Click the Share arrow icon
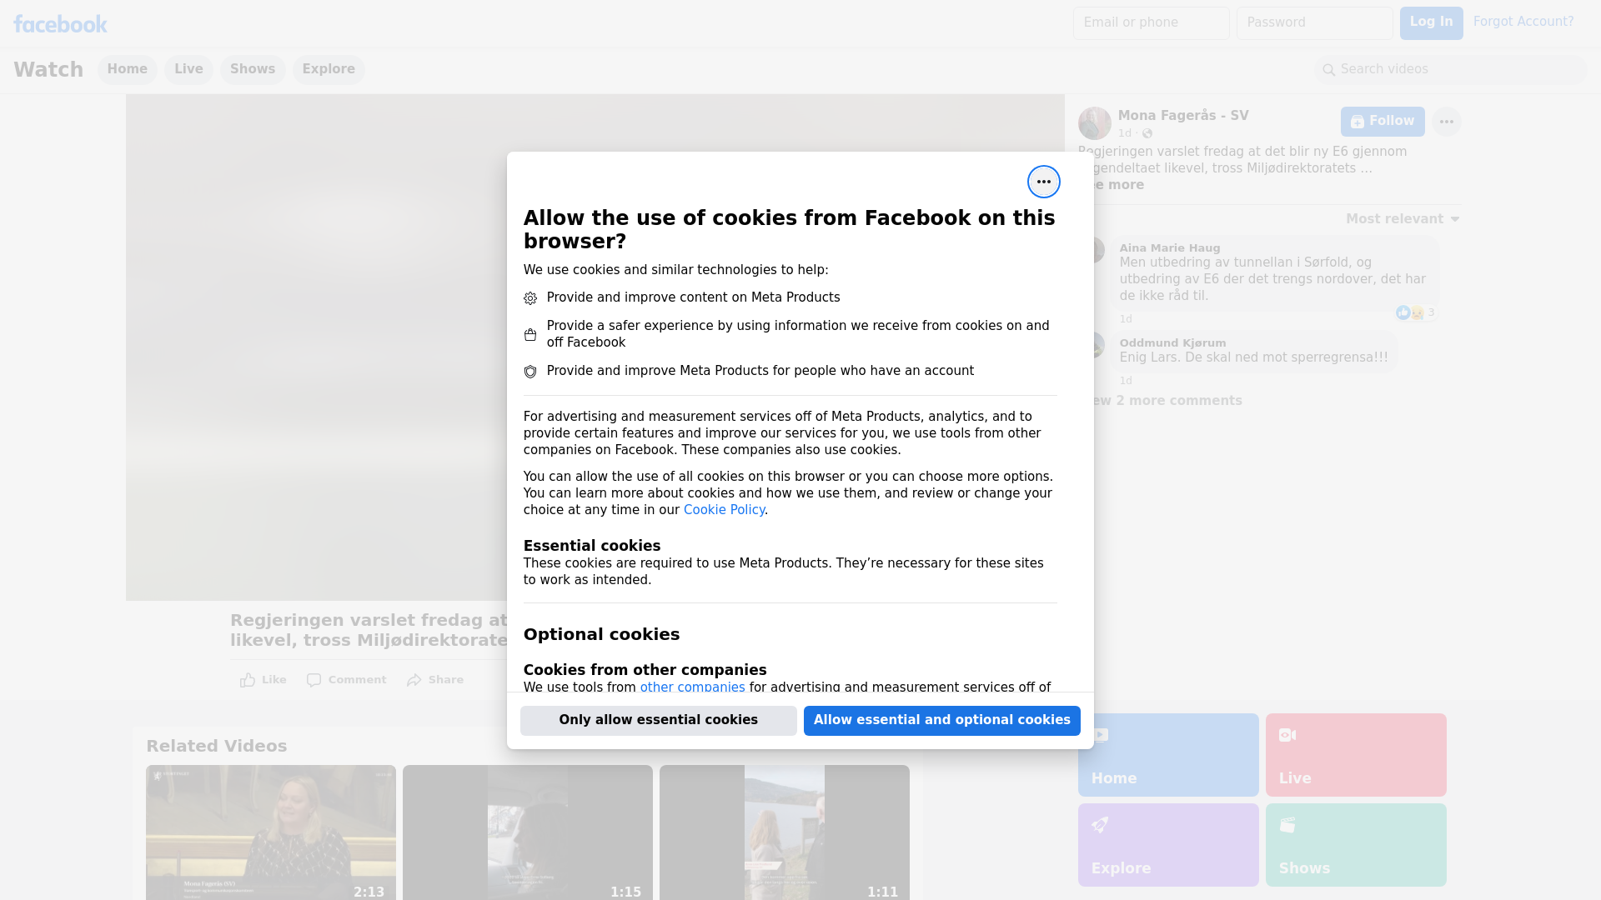The height and width of the screenshot is (900, 1601). point(414,680)
